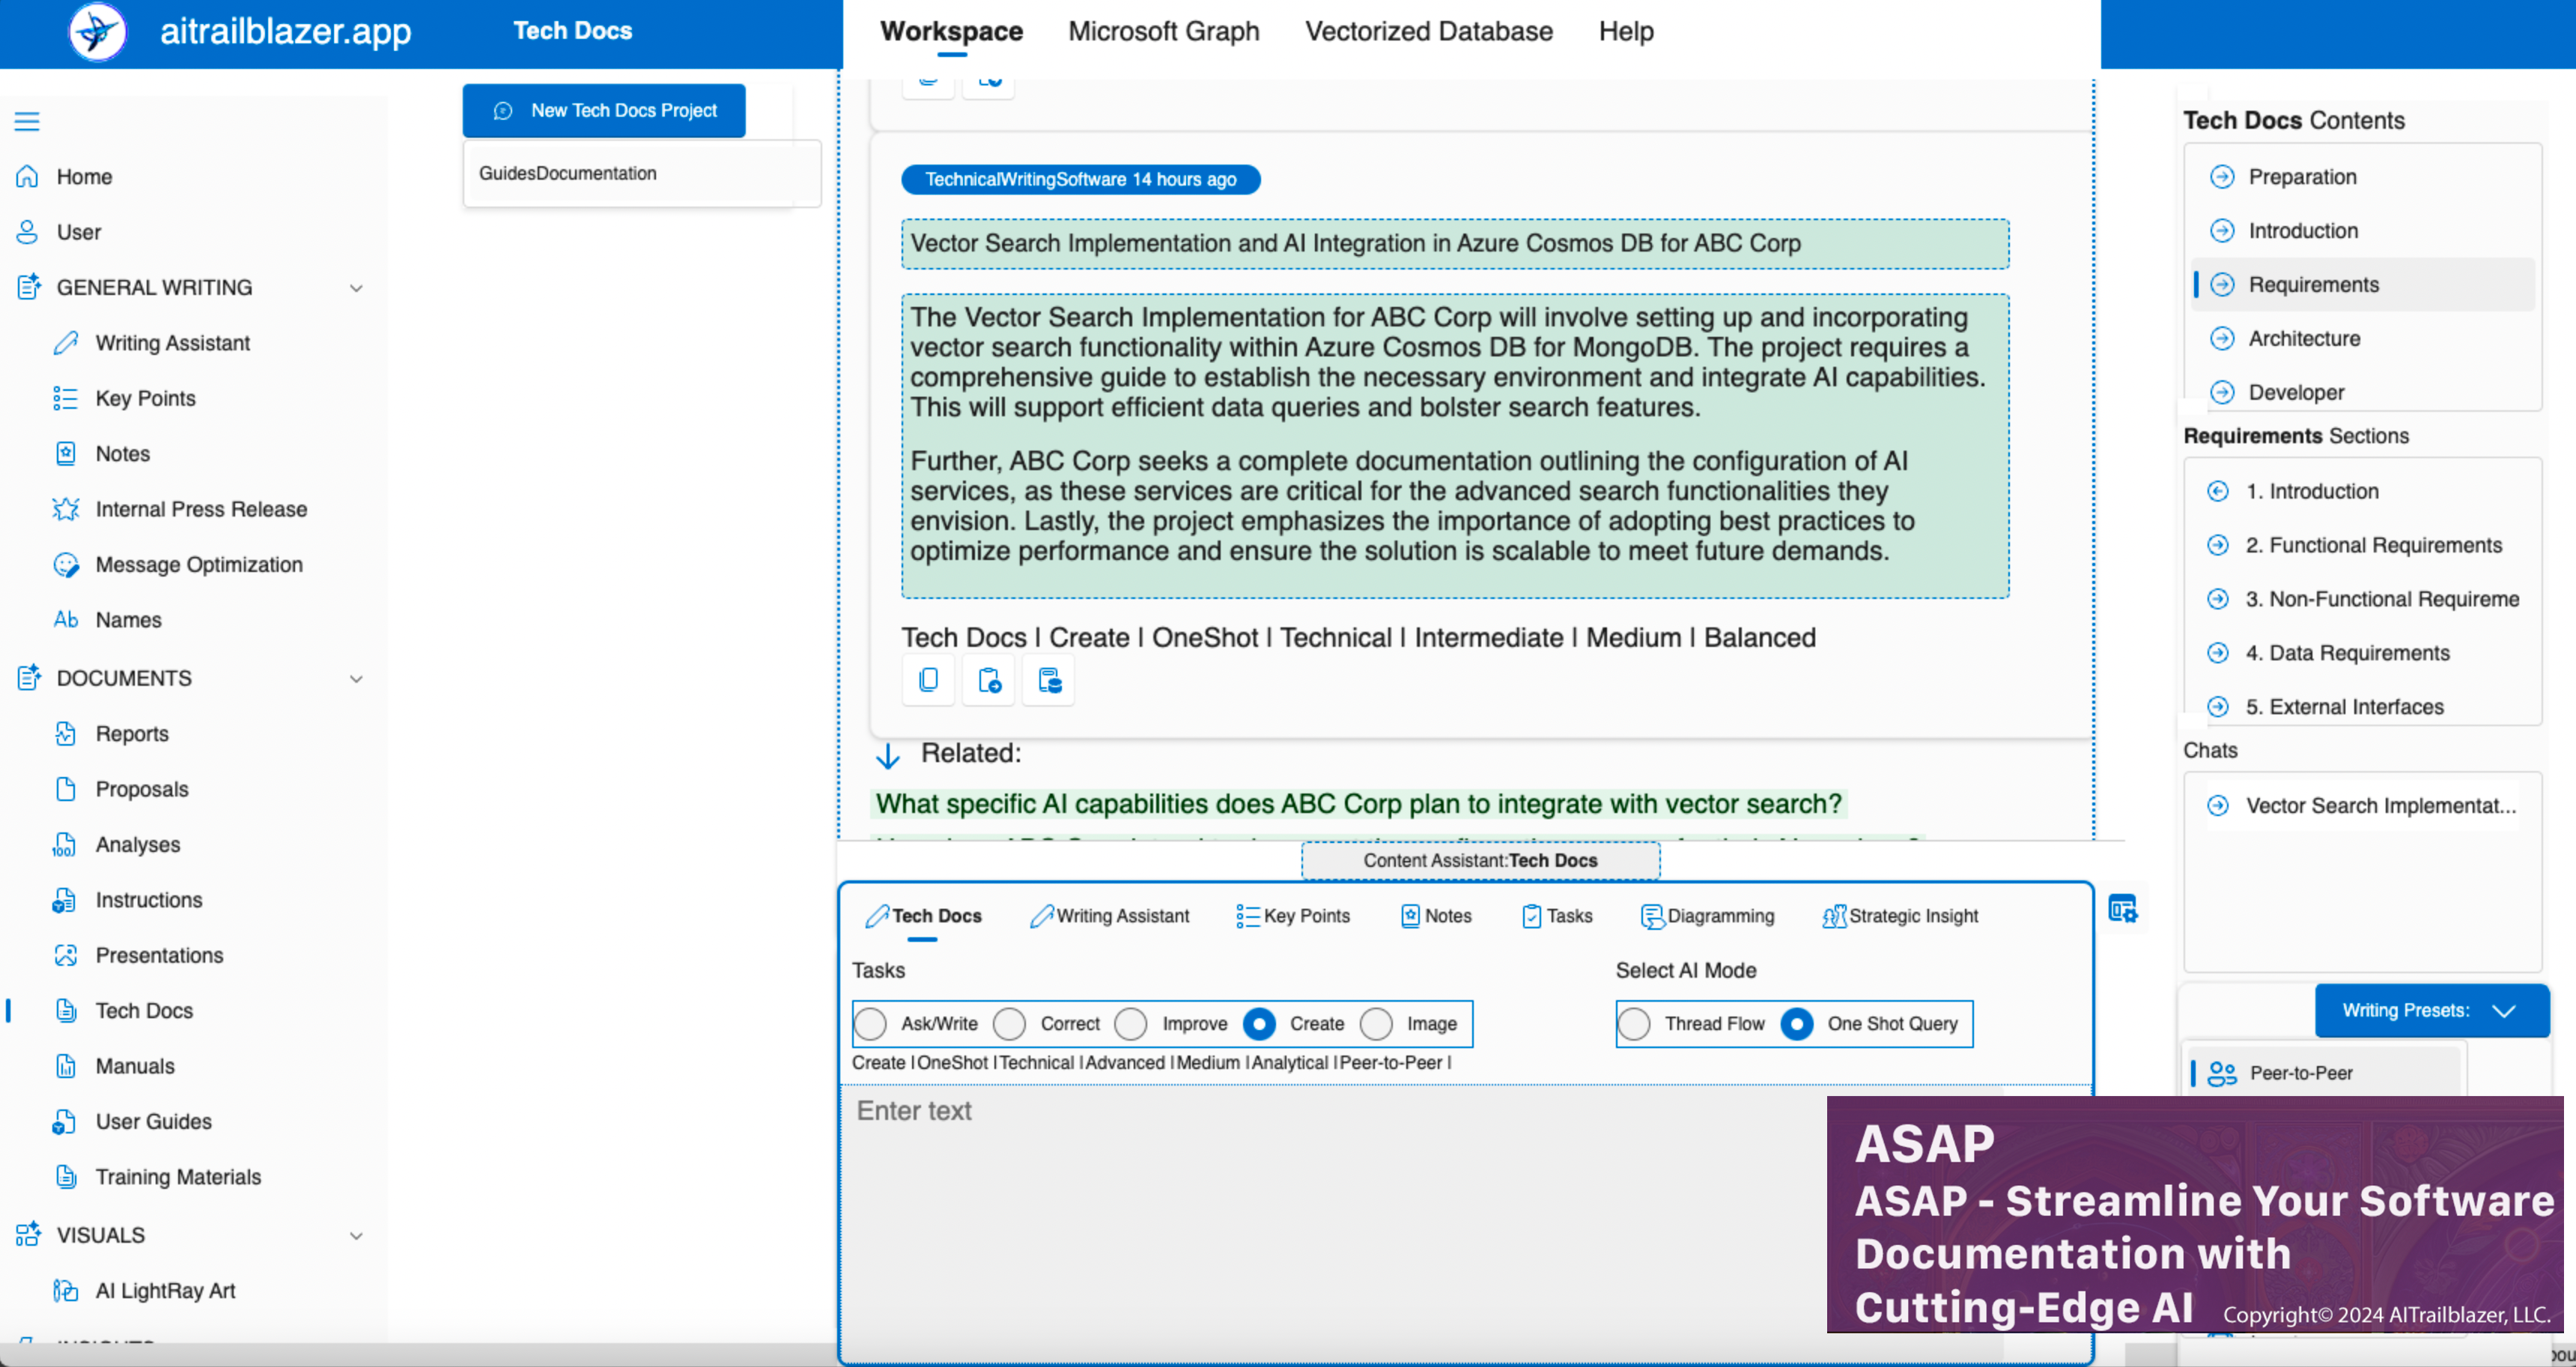Open the Writing Presets dropdown
Viewport: 2576px width, 1367px height.
[2431, 1011]
